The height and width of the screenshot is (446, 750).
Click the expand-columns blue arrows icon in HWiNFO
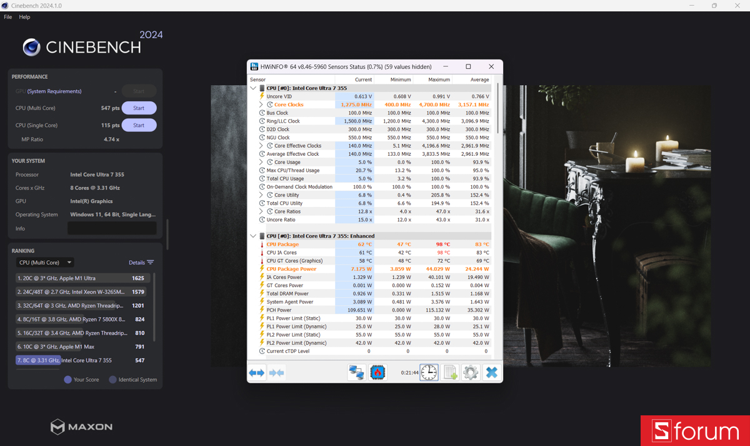257,373
